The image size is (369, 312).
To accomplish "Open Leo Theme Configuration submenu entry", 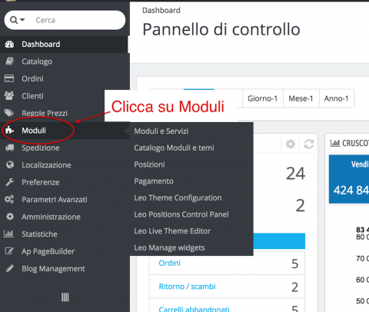I will [178, 197].
